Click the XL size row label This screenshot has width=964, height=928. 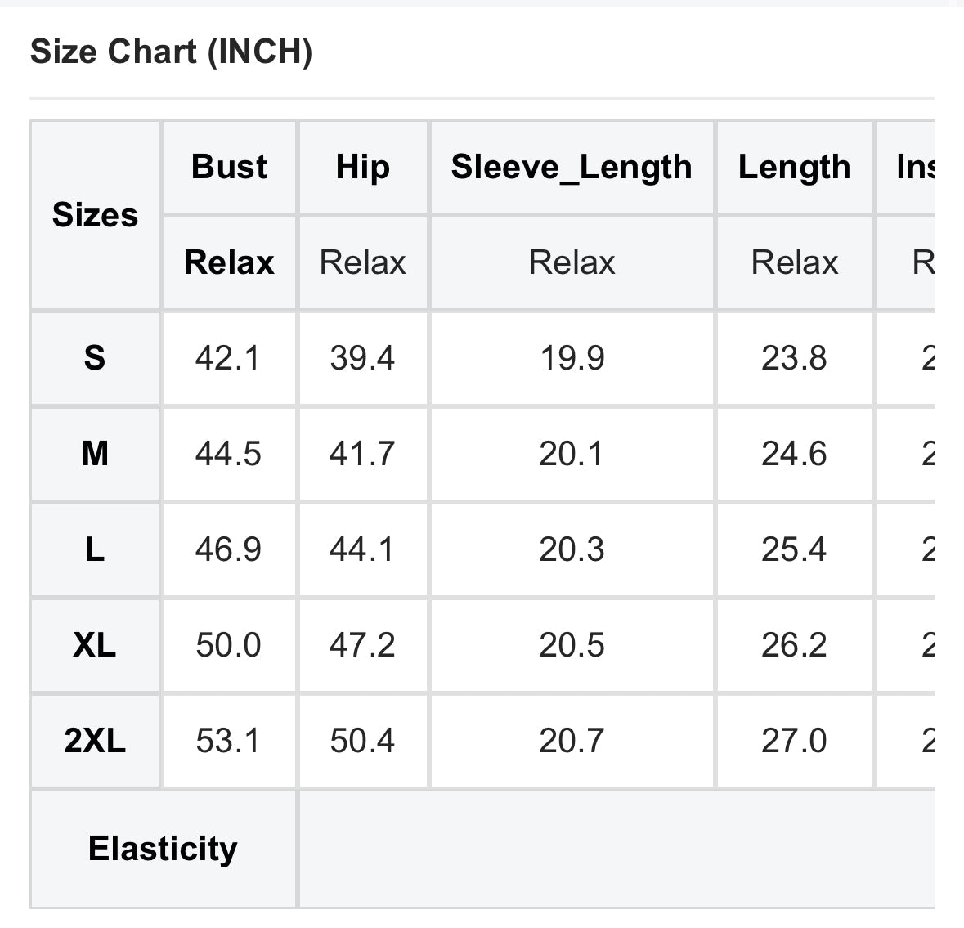pos(95,645)
